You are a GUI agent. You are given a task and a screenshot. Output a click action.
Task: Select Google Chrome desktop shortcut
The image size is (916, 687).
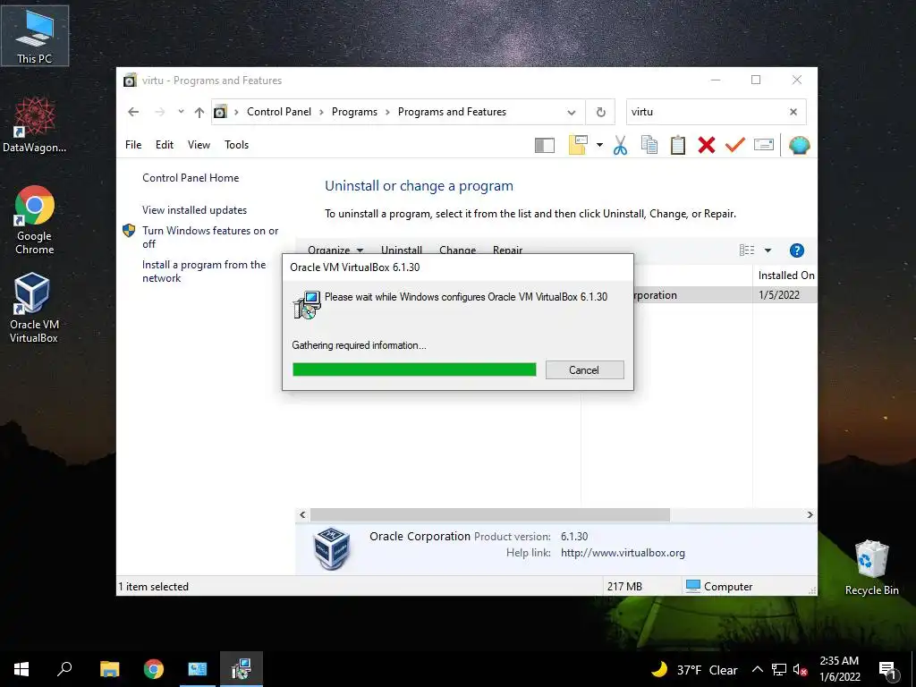35,220
